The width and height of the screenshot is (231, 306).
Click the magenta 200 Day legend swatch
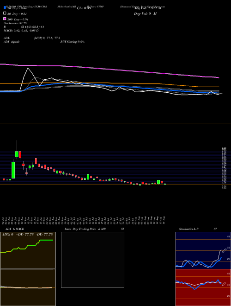click(x=5, y=19)
